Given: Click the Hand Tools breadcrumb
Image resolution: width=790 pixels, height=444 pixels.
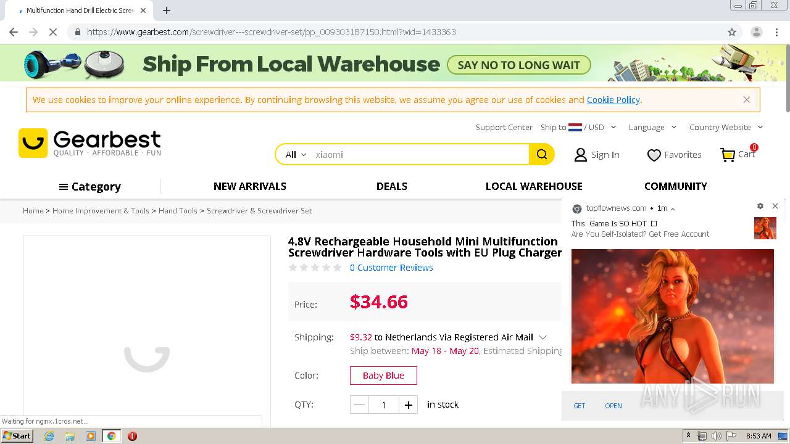Looking at the screenshot, I should coord(178,211).
